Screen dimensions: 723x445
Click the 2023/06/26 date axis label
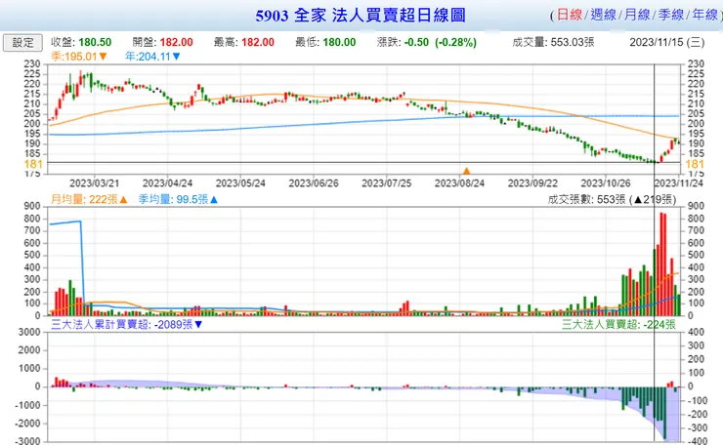(x=314, y=183)
